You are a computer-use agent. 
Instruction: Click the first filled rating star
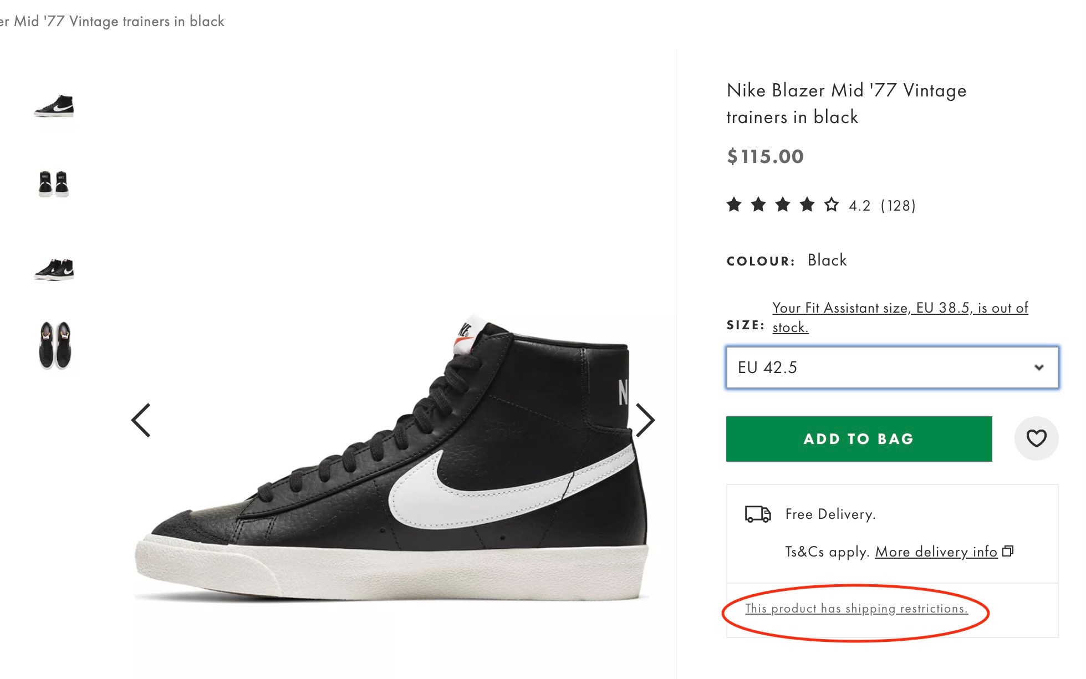[734, 205]
